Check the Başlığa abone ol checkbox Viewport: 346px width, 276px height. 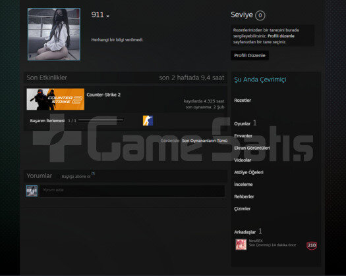point(58,177)
